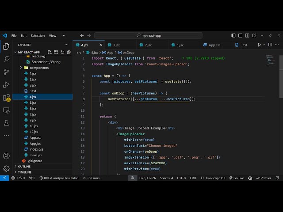Open the Manage gear settings icon
283x212 pixels.
(x=6, y=168)
